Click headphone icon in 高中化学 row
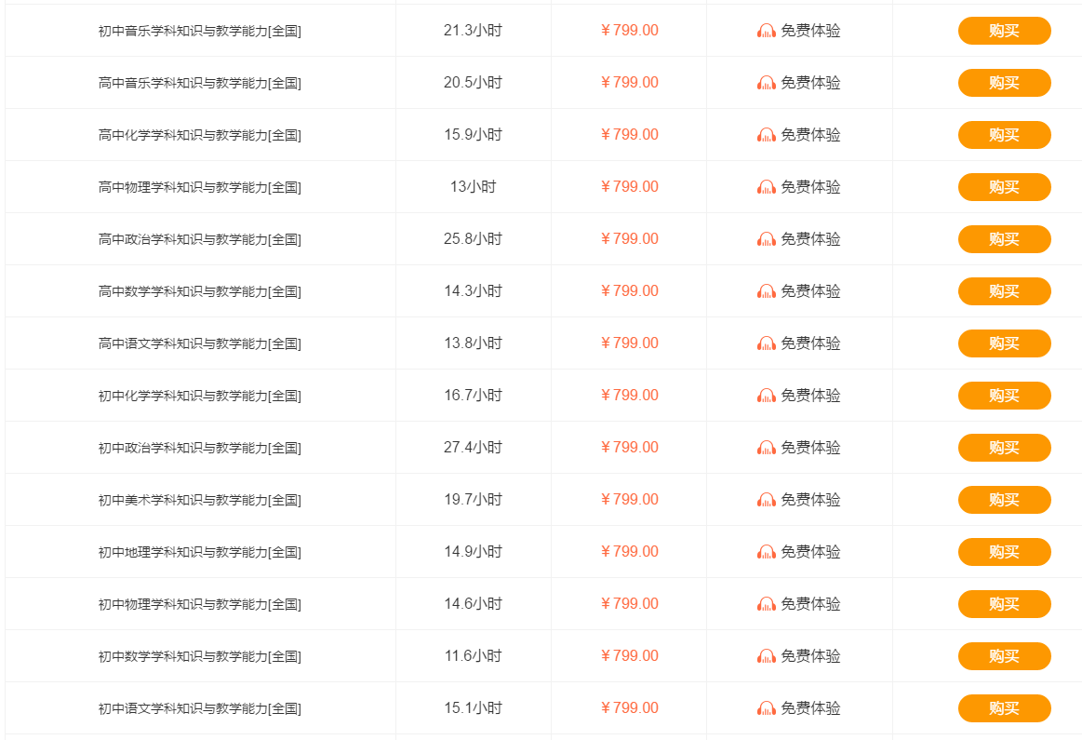The width and height of the screenshot is (1082, 740). [x=766, y=135]
